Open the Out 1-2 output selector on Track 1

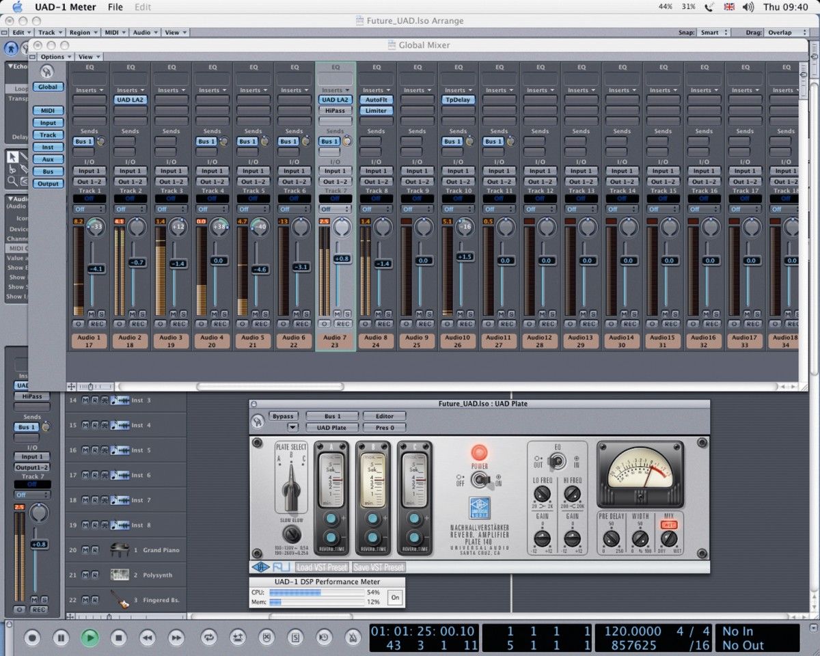pos(89,182)
